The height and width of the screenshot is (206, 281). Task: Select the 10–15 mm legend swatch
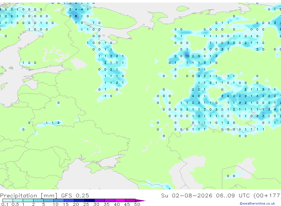coord(59,200)
